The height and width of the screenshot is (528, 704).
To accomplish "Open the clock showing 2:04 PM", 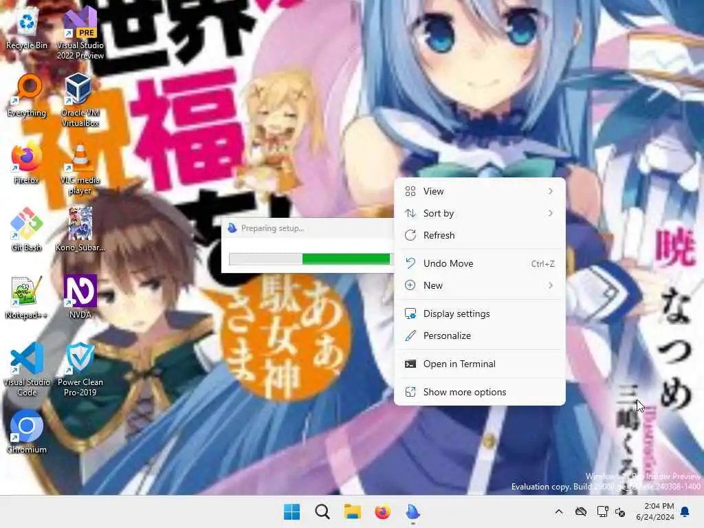I will pyautogui.click(x=655, y=511).
